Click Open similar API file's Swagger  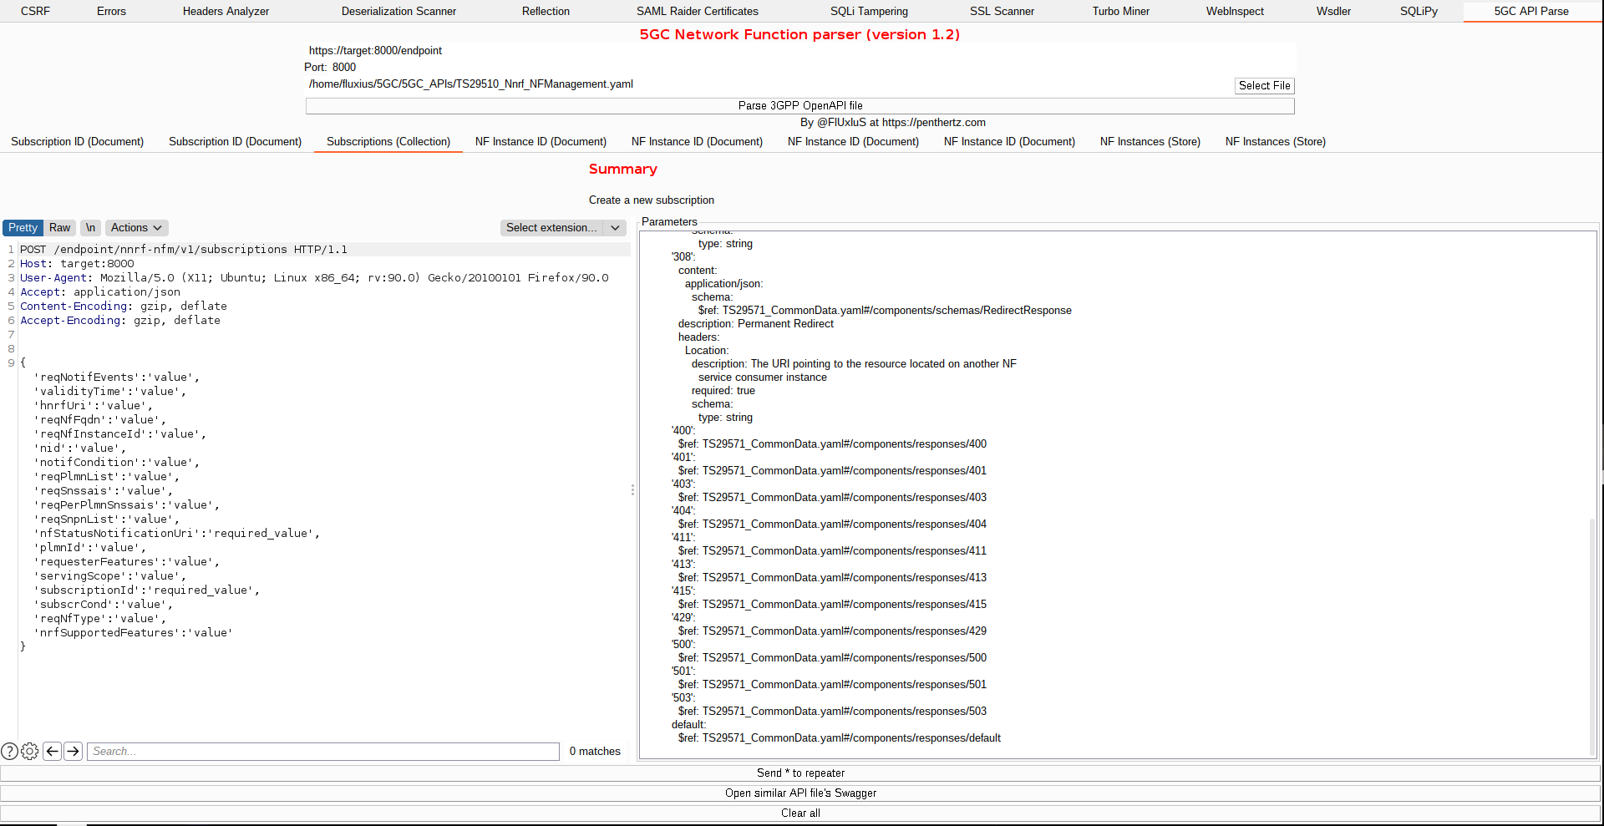click(x=800, y=793)
